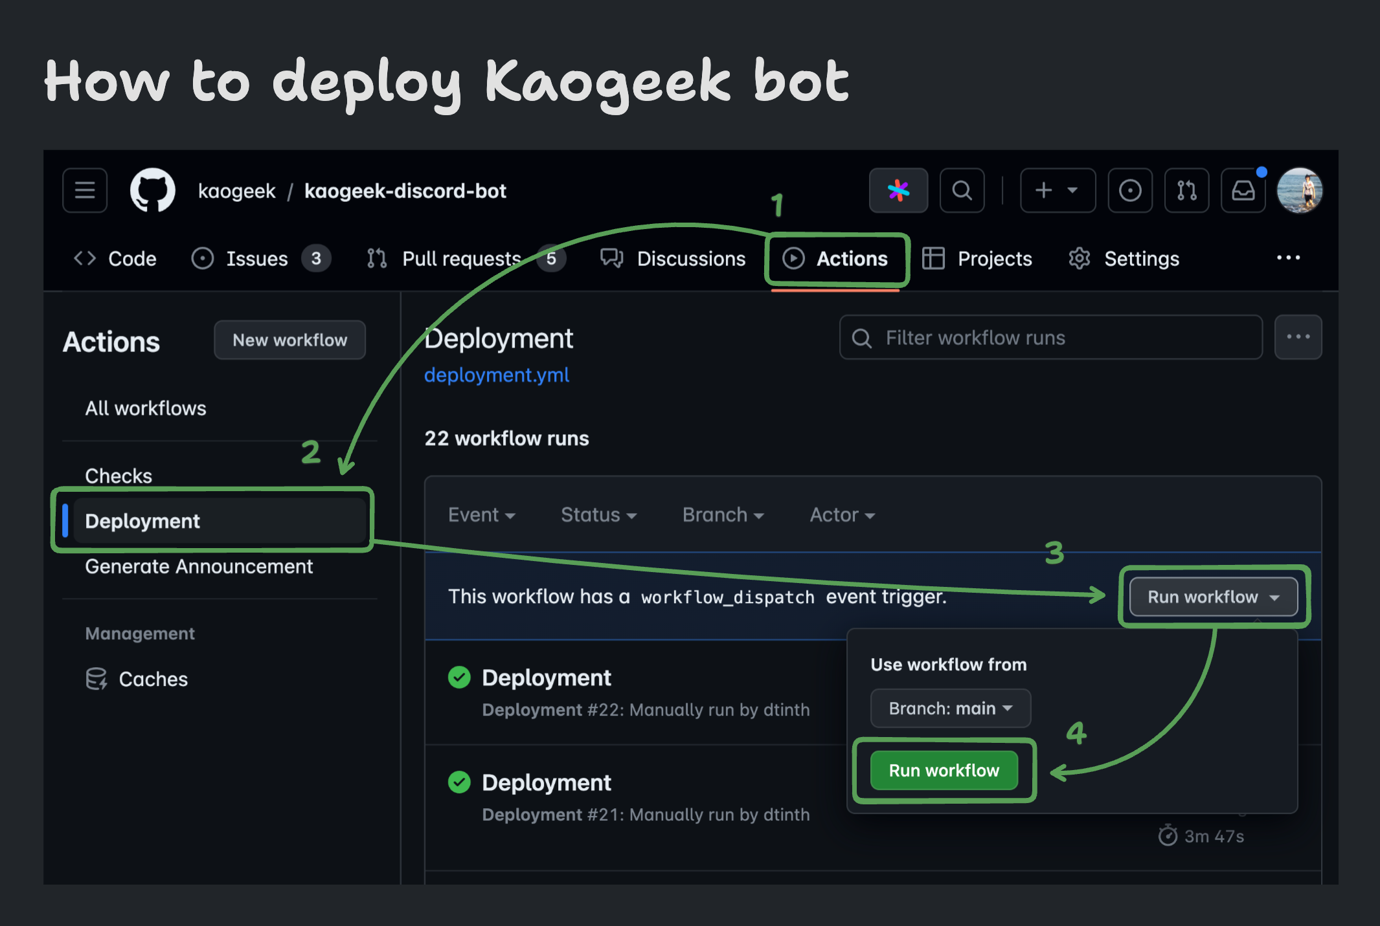
Task: Click the 'Use workflow from' label
Action: pyautogui.click(x=949, y=665)
